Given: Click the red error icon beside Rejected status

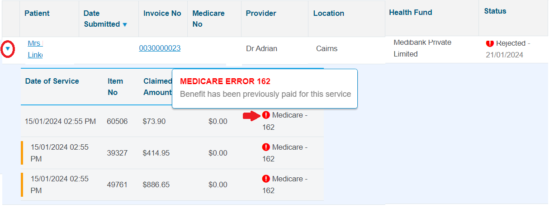Looking at the screenshot, I should coord(490,43).
